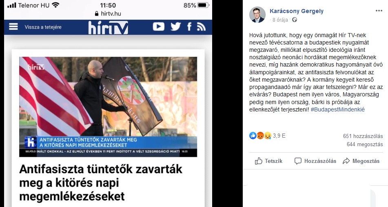Image resolution: width=388 pixels, height=207 pixels.
Task: Click Vissza a tetejére link
Action: 43,27
